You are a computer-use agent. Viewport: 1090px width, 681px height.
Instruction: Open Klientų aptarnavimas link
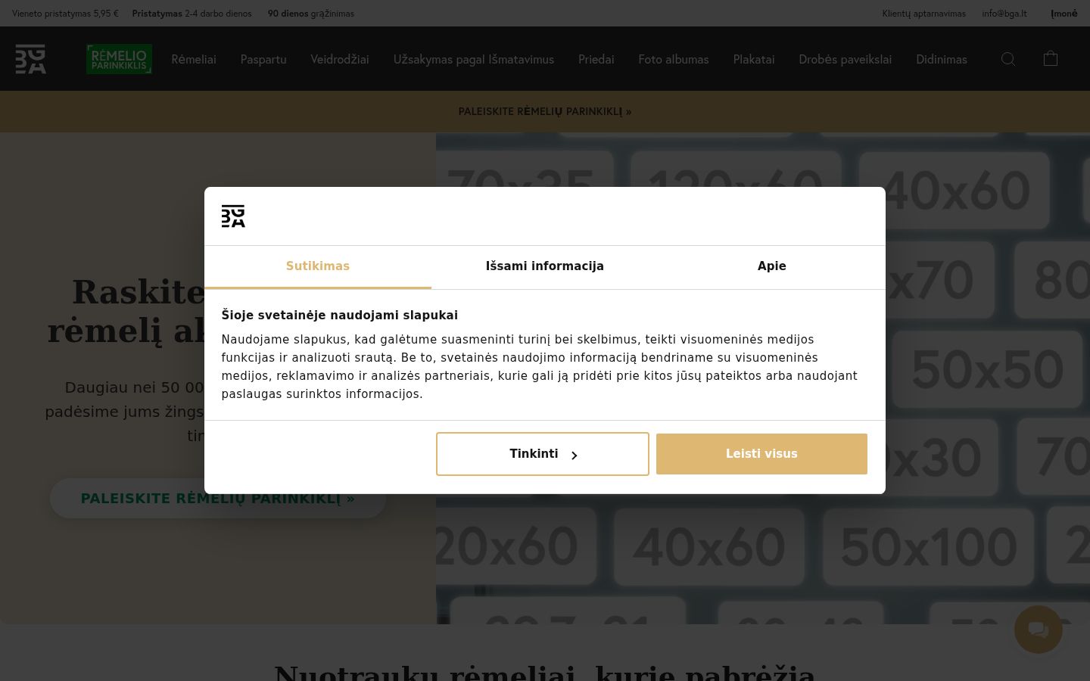click(923, 14)
